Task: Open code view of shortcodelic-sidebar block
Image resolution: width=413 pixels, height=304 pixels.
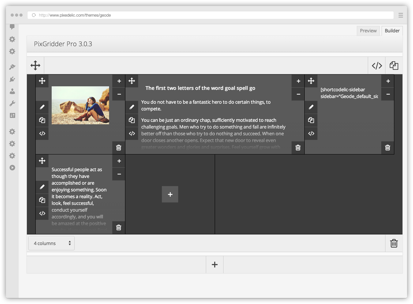Action: 311,133
